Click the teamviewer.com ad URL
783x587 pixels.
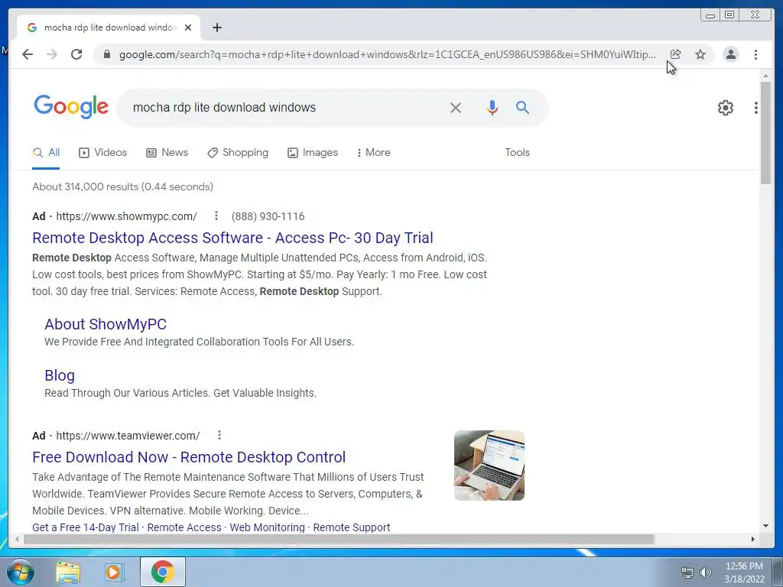[128, 435]
